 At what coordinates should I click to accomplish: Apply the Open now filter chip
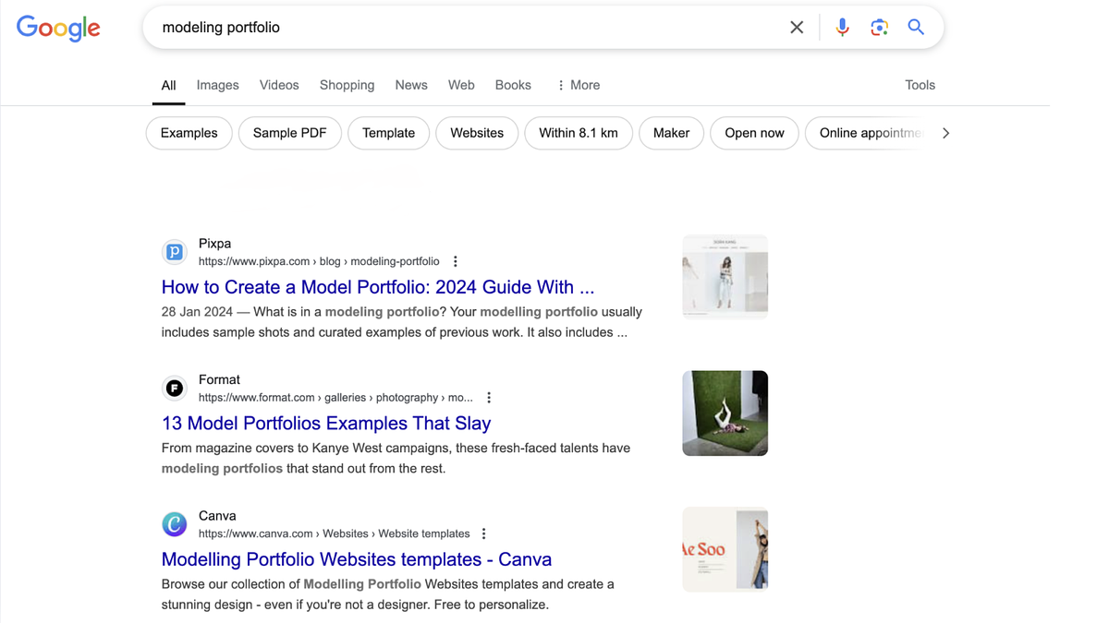(754, 133)
